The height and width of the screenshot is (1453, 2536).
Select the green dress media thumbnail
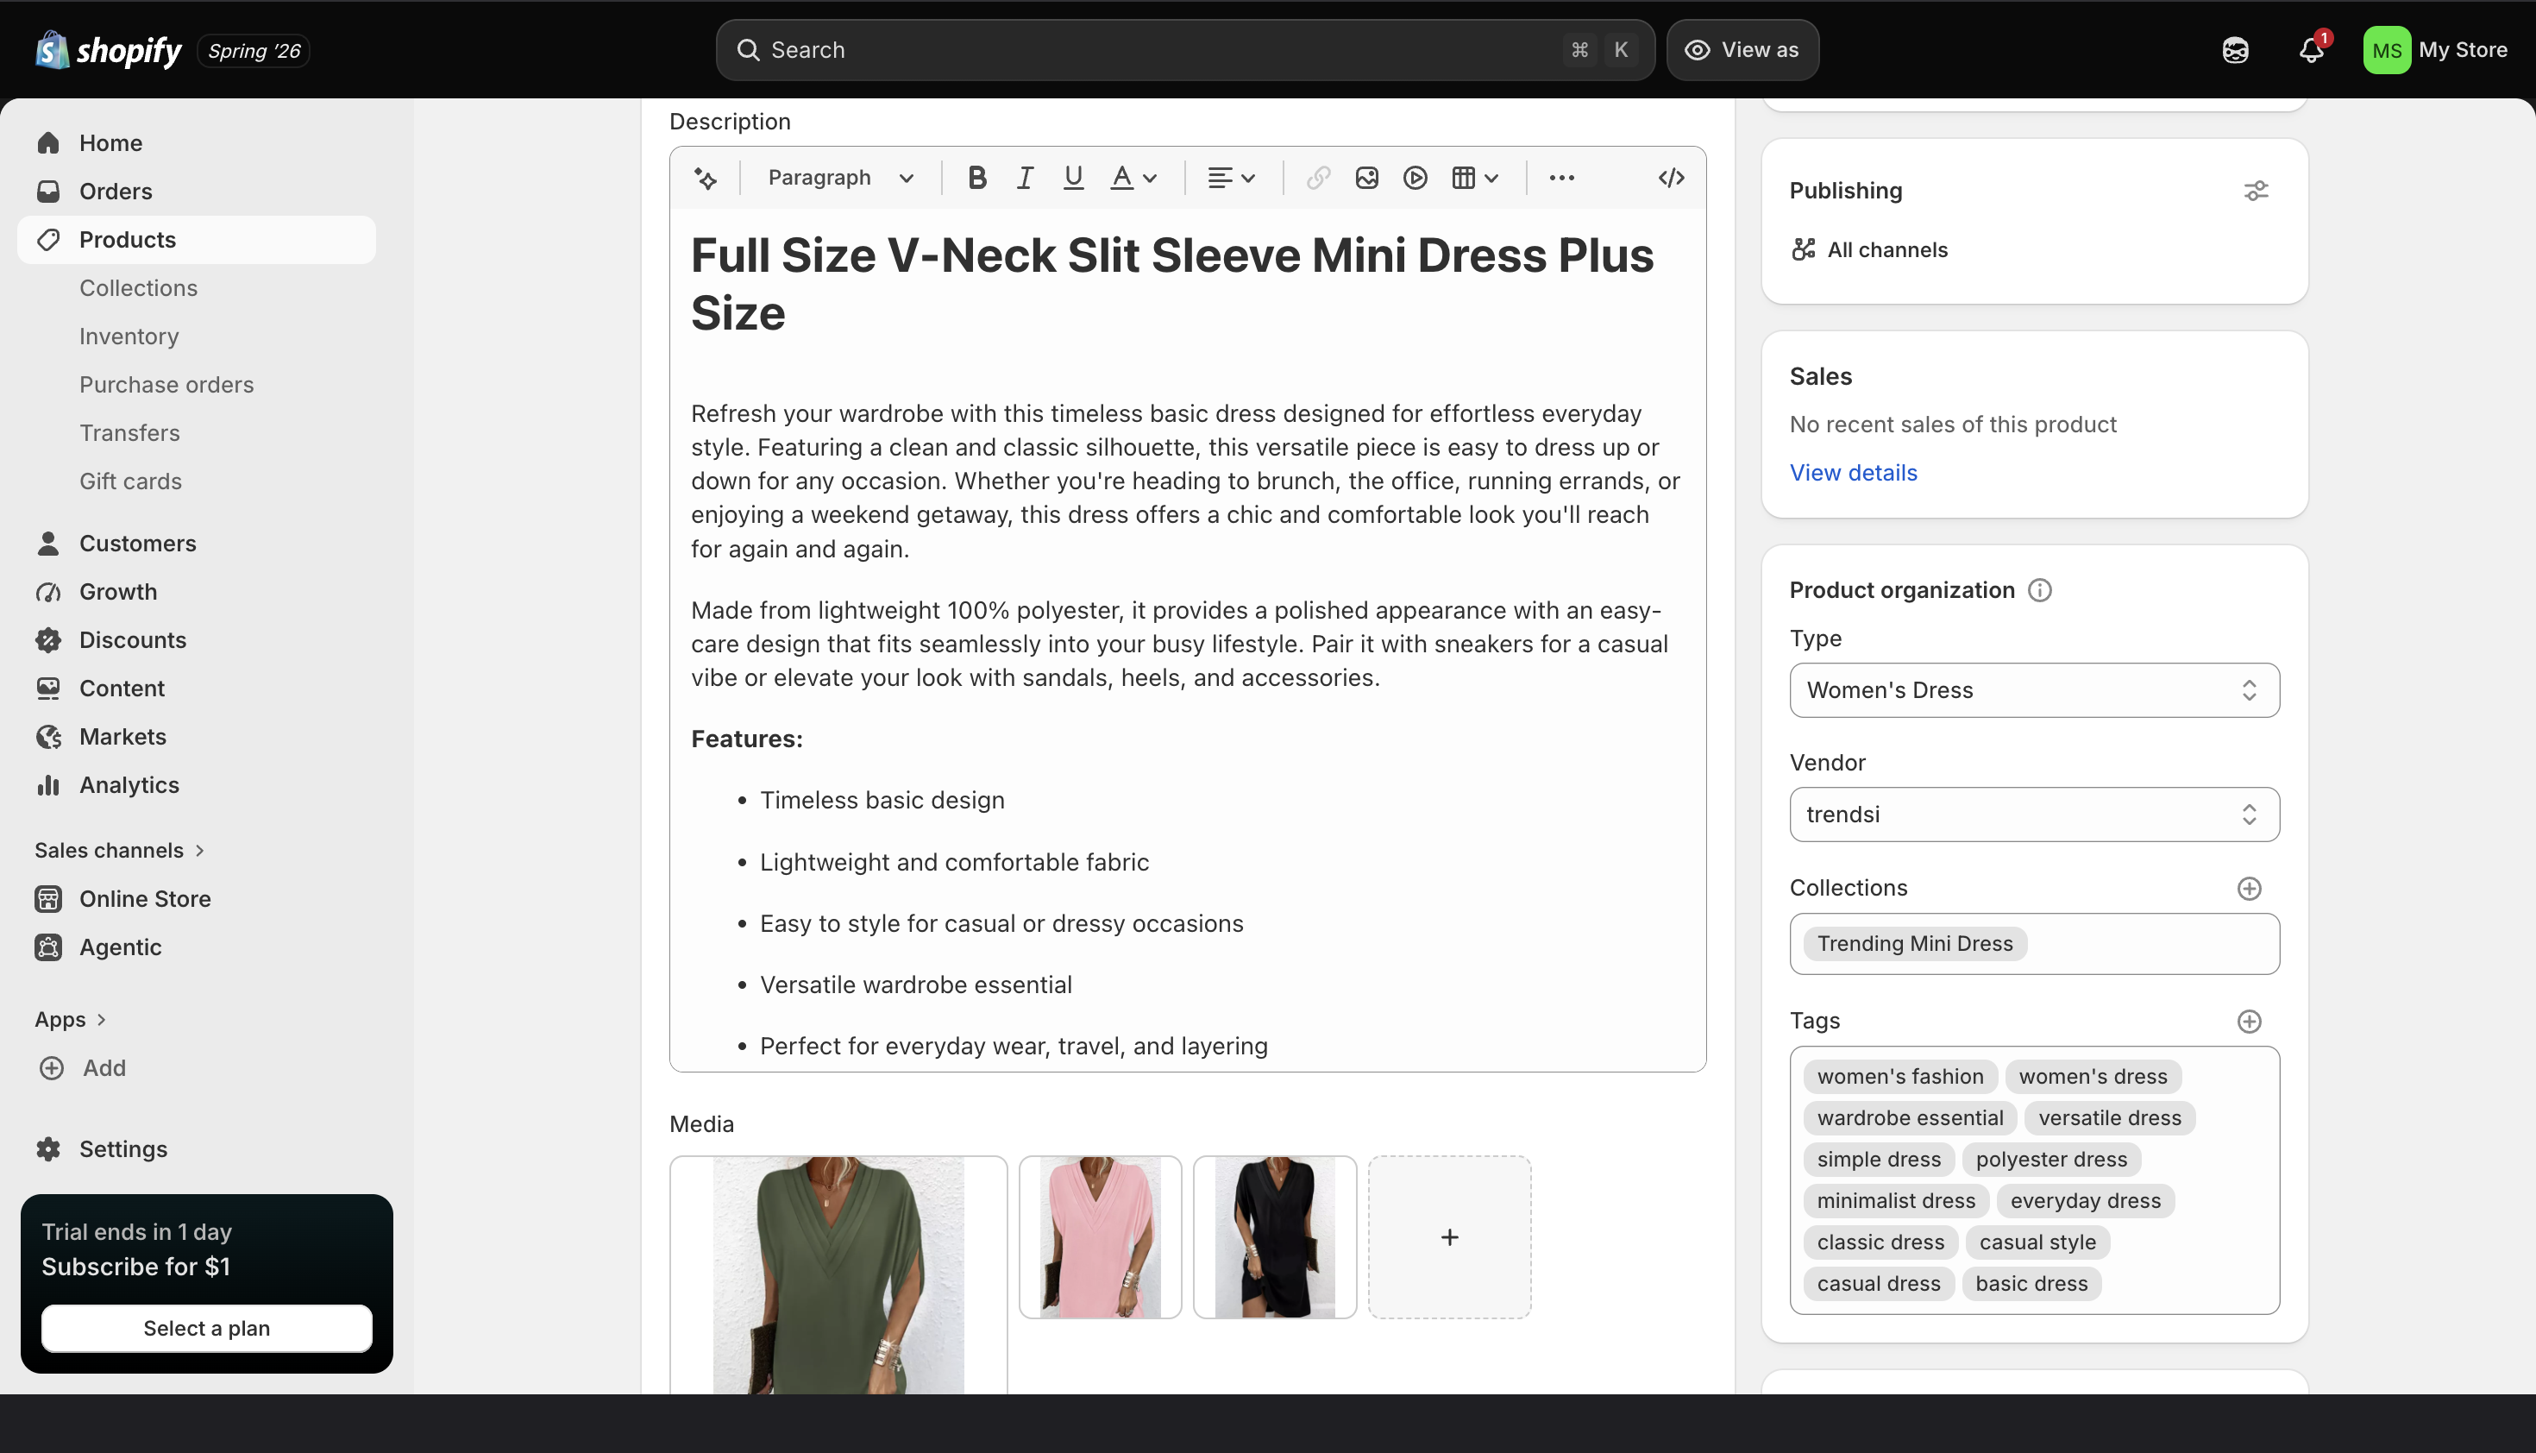click(x=838, y=1275)
